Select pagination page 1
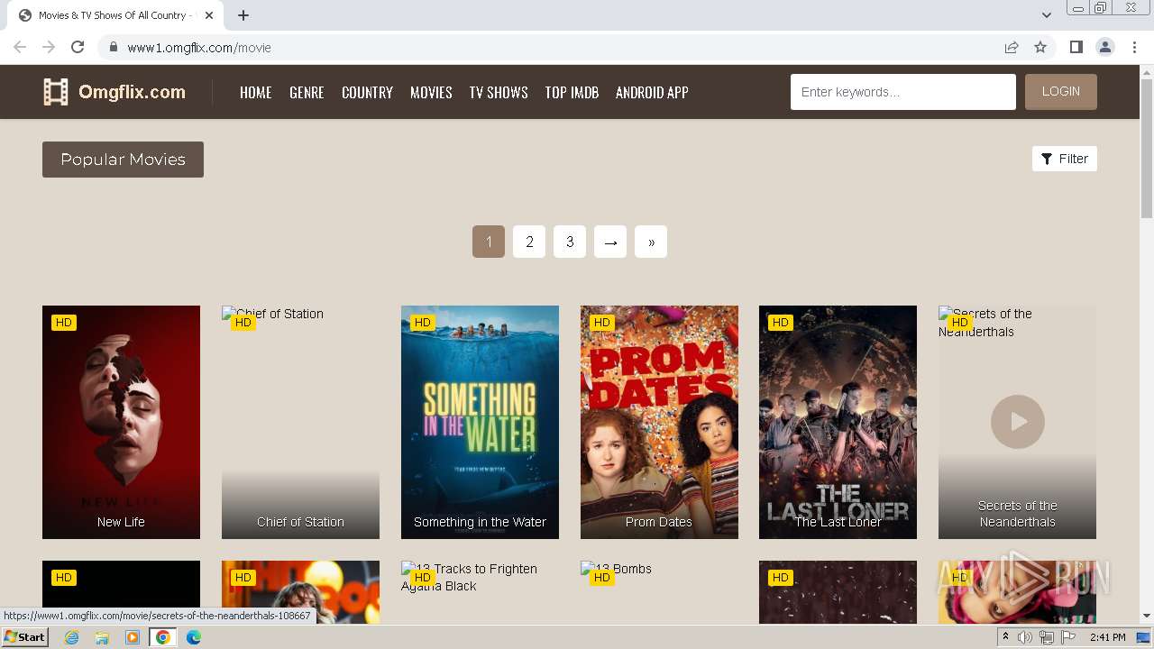 point(489,242)
